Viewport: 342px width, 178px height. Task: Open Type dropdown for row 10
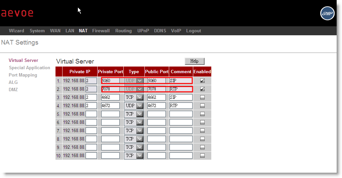[x=134, y=156]
